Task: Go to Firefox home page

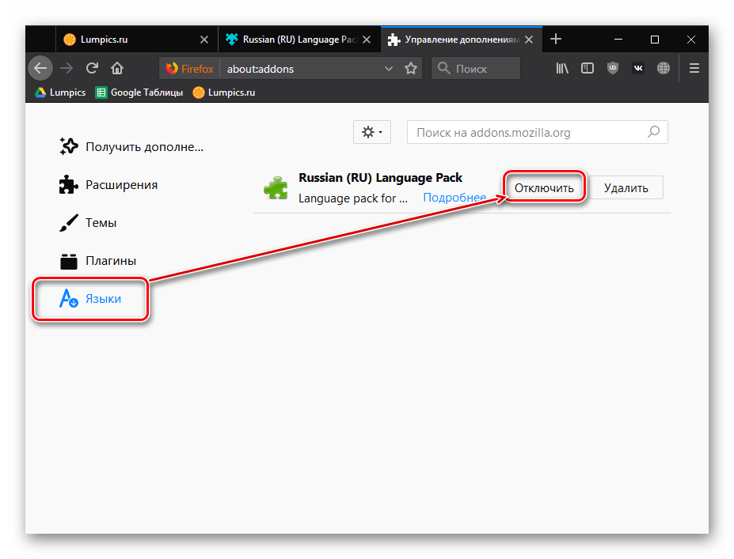Action: 117,68
